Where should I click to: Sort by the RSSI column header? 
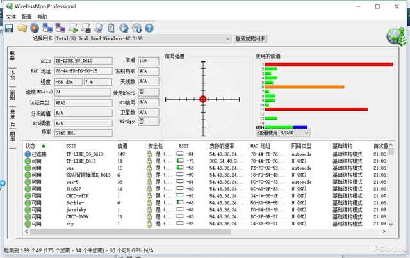tap(184, 146)
